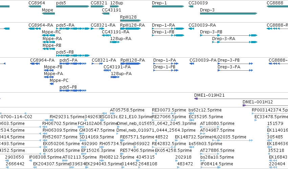Click the pds5-RB transcript label
Image resolution: width=288 pixels, height=169 pixels.
click(x=65, y=52)
